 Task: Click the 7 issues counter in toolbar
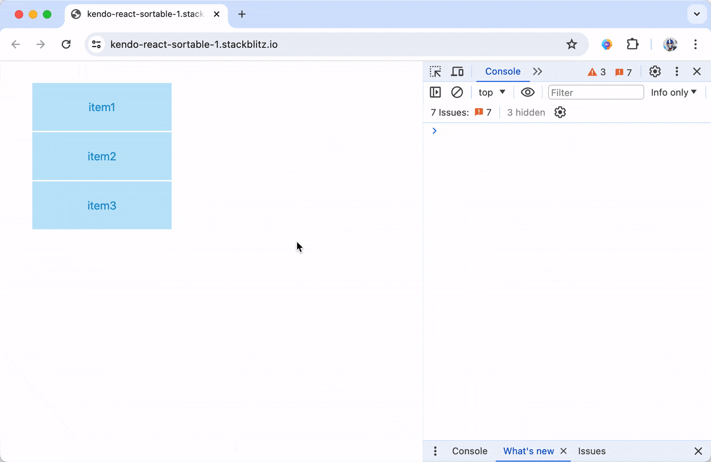coord(623,72)
